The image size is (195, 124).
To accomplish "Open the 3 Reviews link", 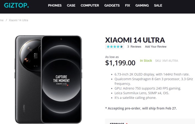I will [134, 47].
